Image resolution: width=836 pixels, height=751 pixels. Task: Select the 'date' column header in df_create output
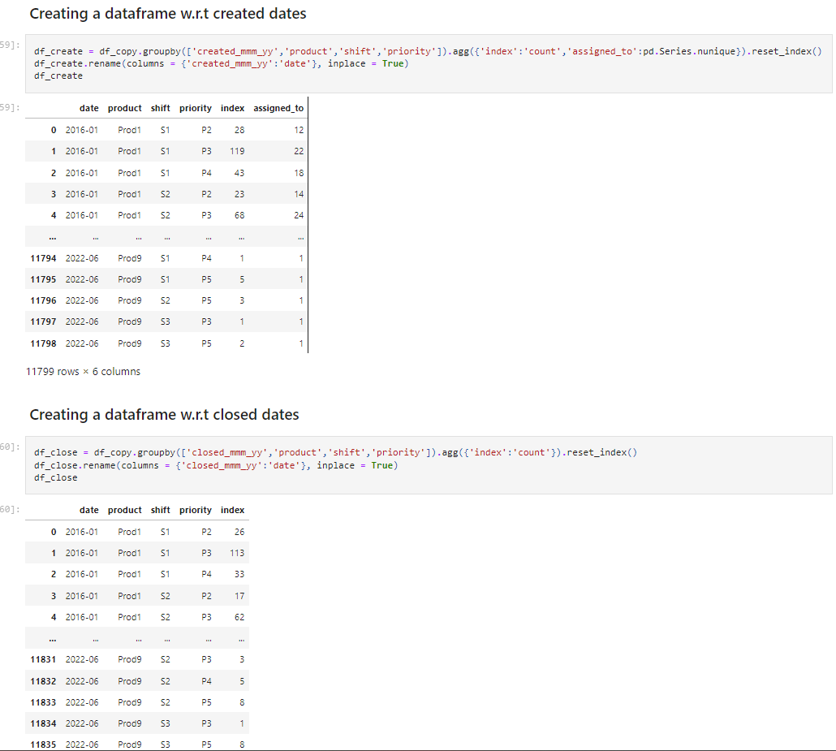(x=88, y=107)
